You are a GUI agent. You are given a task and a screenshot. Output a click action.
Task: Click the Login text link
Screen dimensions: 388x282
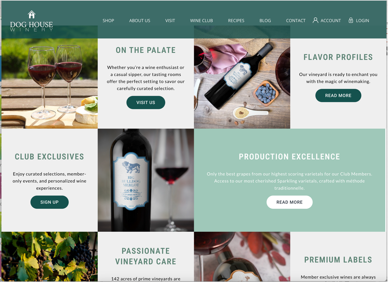pyautogui.click(x=362, y=21)
